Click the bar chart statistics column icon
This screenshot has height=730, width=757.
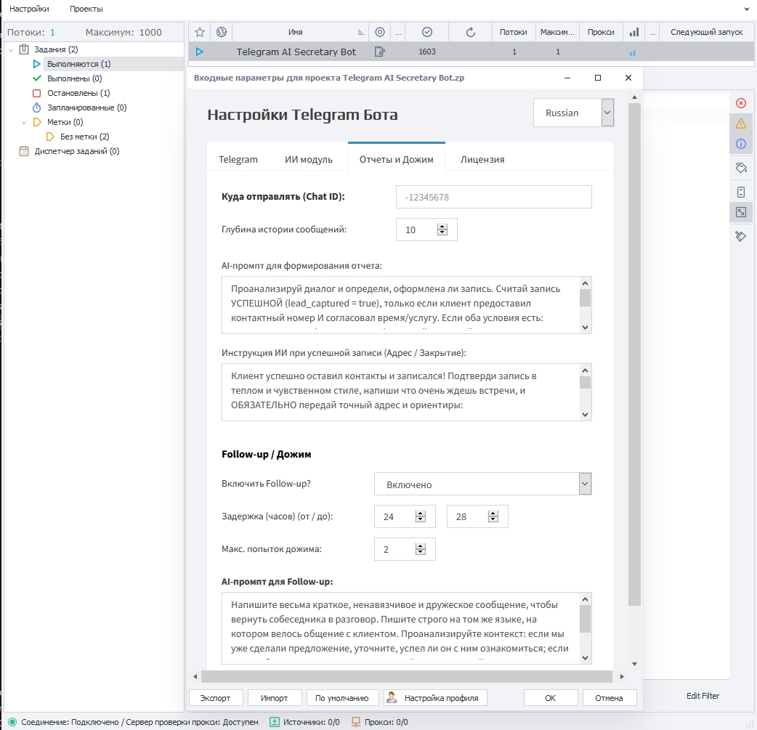(x=634, y=33)
